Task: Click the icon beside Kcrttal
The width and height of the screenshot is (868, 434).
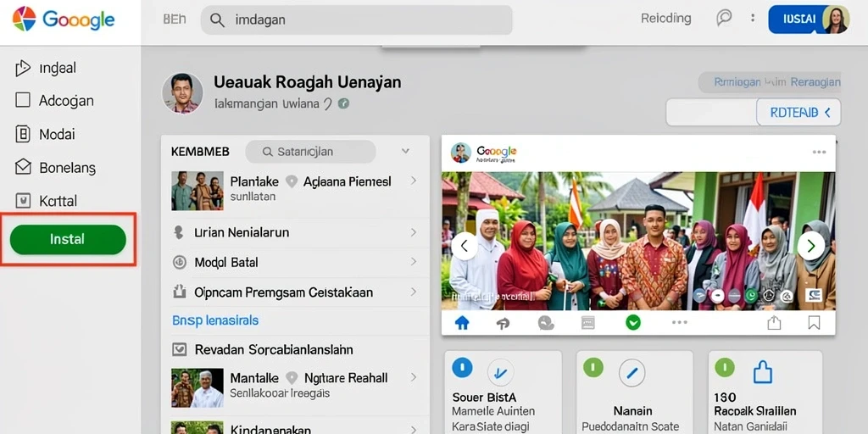Action: [23, 200]
